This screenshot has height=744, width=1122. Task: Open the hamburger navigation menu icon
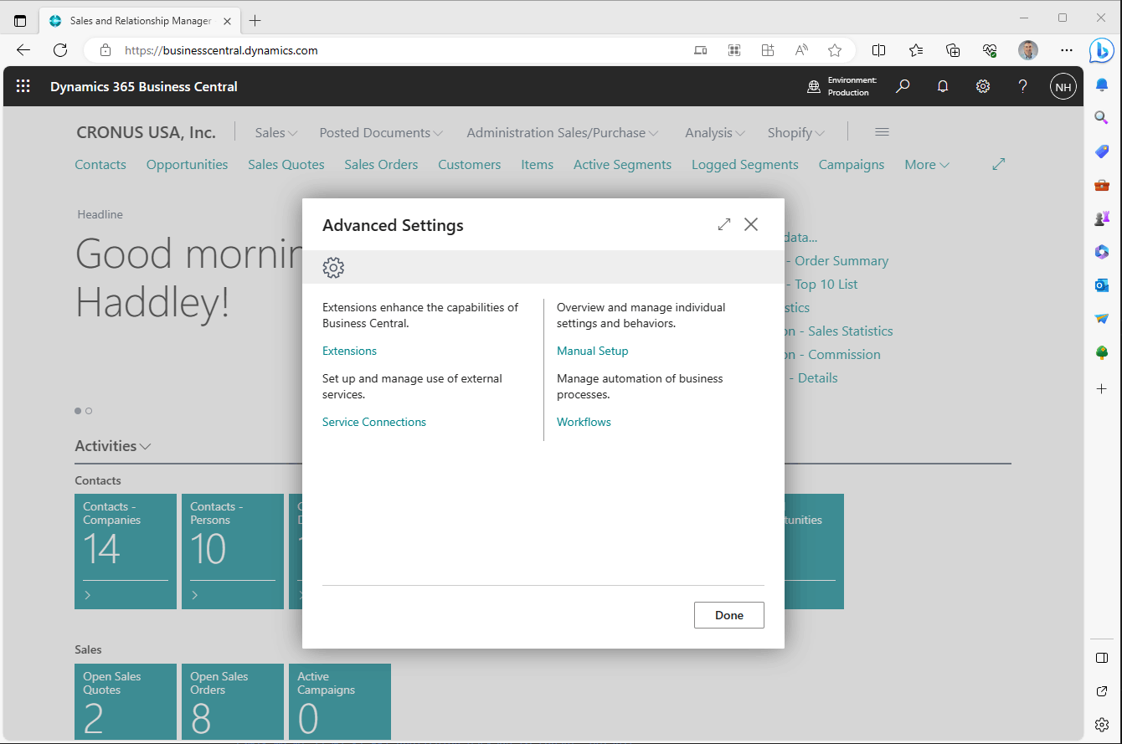click(x=882, y=132)
